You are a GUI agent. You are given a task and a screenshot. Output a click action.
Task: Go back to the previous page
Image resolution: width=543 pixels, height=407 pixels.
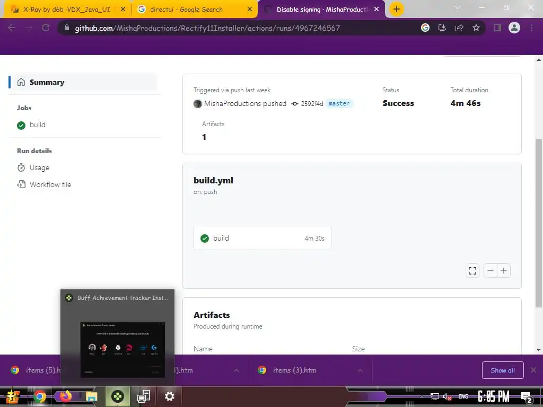tap(12, 28)
